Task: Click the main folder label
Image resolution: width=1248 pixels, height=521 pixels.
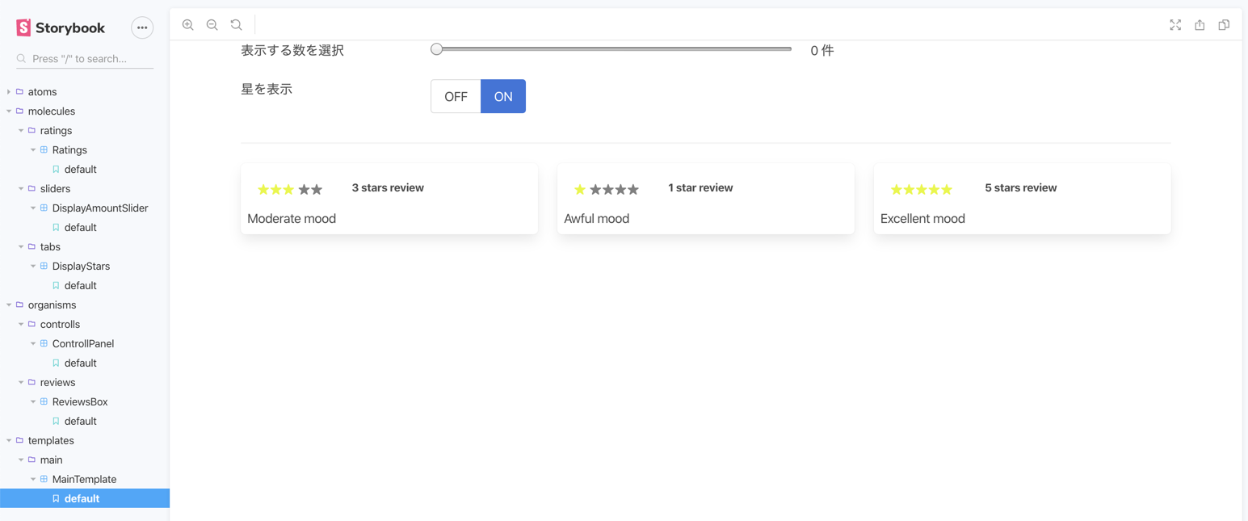Action: (x=51, y=460)
